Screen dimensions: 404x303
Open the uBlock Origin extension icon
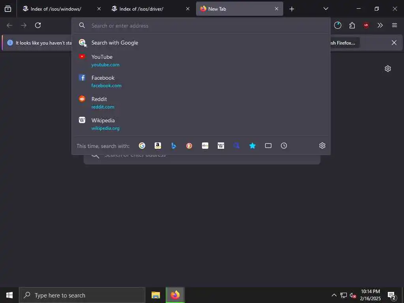(x=366, y=25)
